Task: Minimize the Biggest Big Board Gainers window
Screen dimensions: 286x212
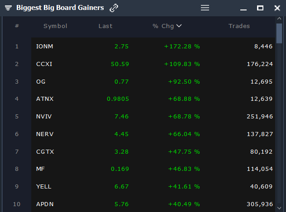Action: pos(243,9)
